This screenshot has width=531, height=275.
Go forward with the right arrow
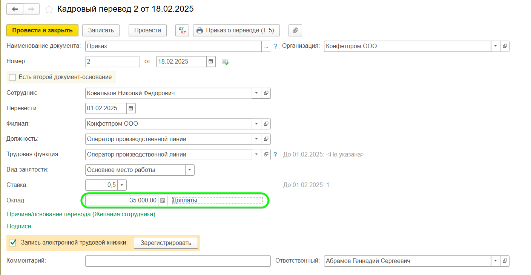point(32,9)
